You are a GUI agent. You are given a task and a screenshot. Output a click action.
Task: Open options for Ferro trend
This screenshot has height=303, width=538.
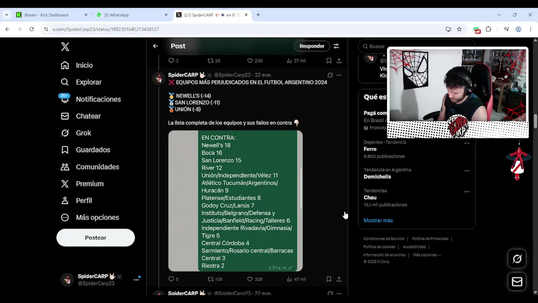pos(467,143)
